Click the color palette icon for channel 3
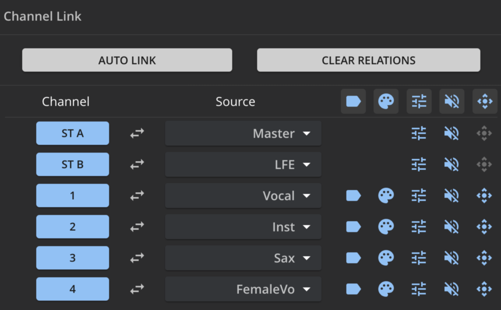The height and width of the screenshot is (310, 501). (386, 258)
